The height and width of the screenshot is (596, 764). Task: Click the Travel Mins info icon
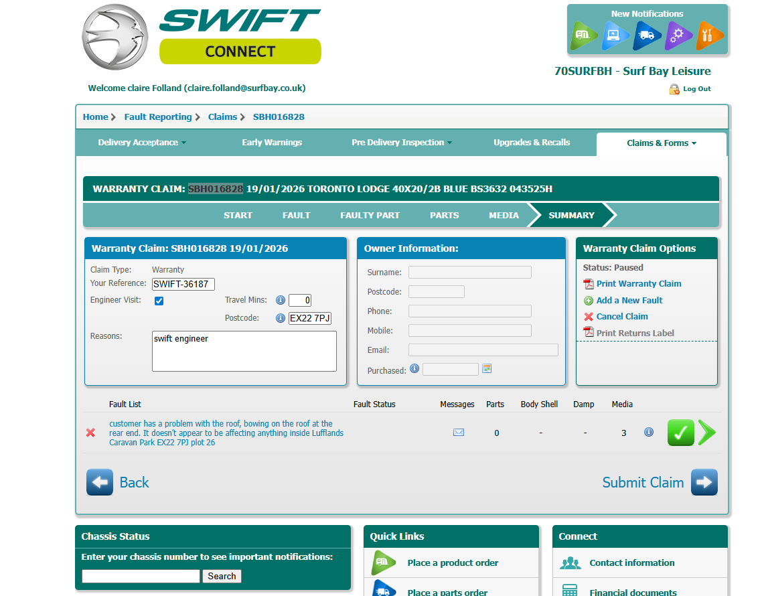click(x=280, y=300)
